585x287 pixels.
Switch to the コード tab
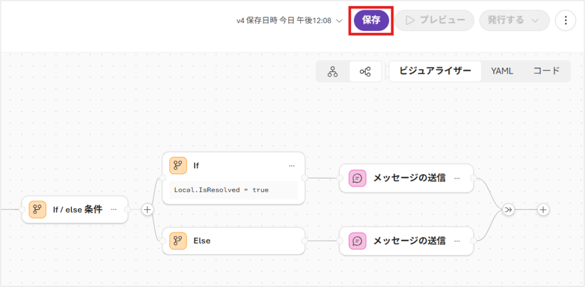point(546,71)
